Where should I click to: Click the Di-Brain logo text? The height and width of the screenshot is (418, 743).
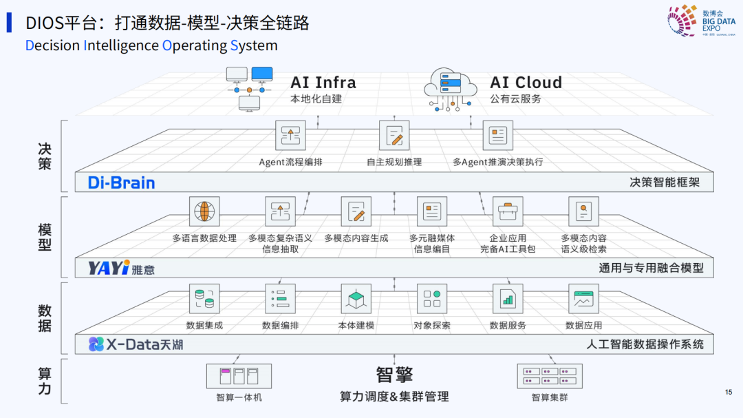click(x=122, y=182)
